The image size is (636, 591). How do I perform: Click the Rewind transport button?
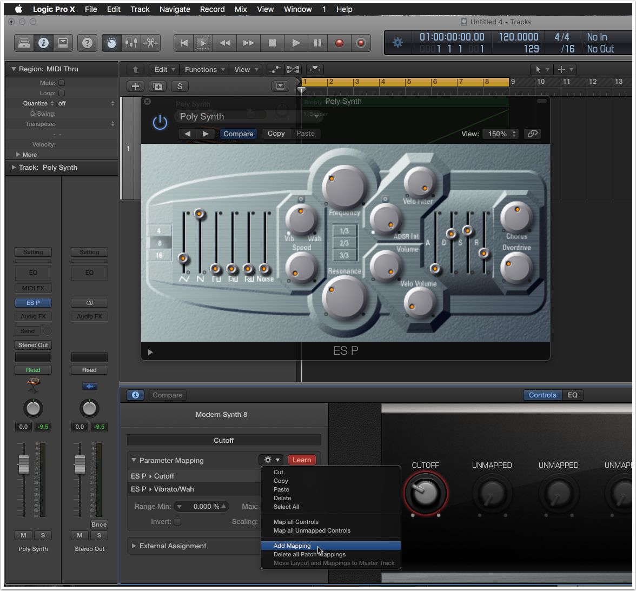coord(225,43)
